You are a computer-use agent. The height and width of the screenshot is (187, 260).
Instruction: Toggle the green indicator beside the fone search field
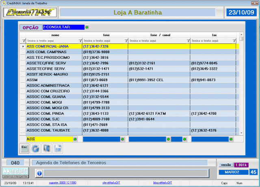(x=122, y=139)
